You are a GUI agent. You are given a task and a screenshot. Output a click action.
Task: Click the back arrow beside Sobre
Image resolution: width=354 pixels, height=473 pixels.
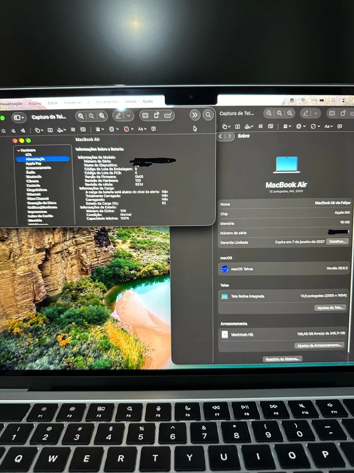pos(221,136)
